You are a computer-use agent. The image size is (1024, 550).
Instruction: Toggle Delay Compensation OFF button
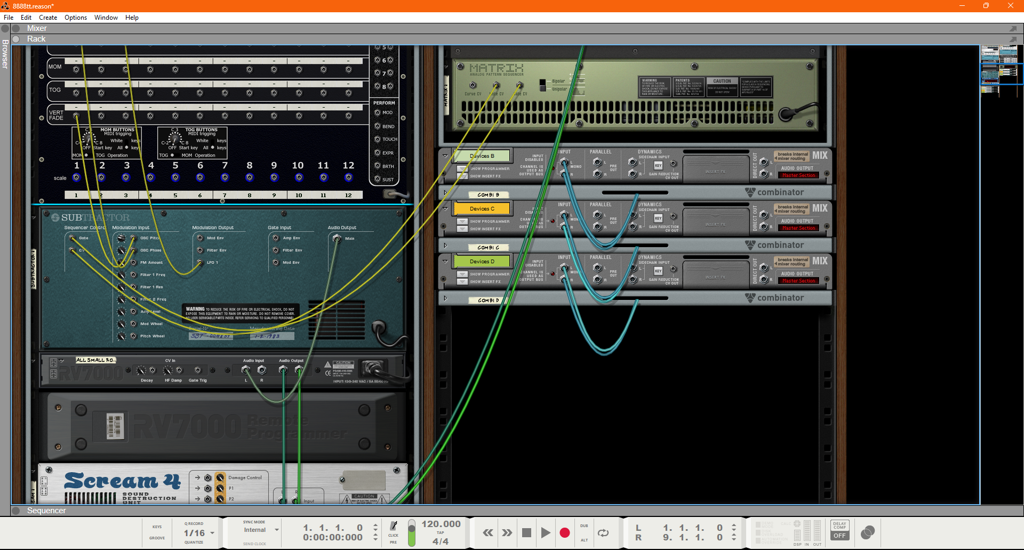839,536
